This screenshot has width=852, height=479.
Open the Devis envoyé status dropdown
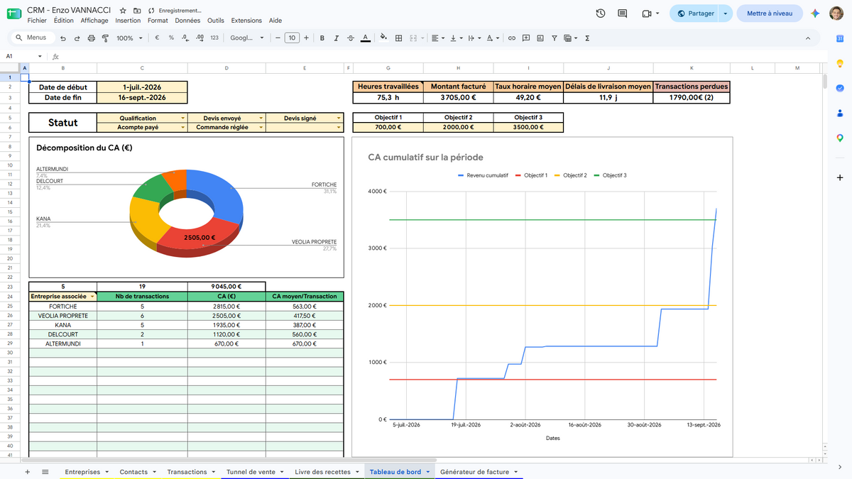pos(261,119)
